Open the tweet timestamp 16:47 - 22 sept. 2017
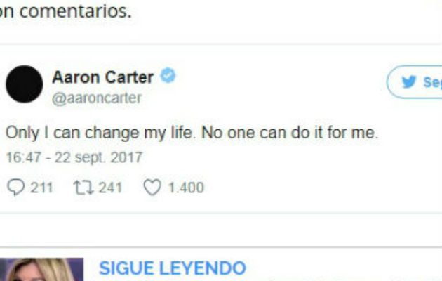Screen dimensions: 442x281 [x=74, y=157]
